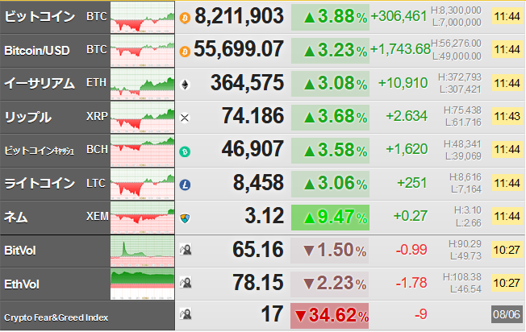The height and width of the screenshot is (332, 526).
Task: Select the EthVol name label
Action: pyautogui.click(x=22, y=284)
